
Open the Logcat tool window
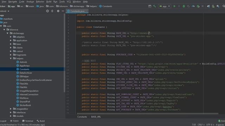pyautogui.click(x=3, y=121)
